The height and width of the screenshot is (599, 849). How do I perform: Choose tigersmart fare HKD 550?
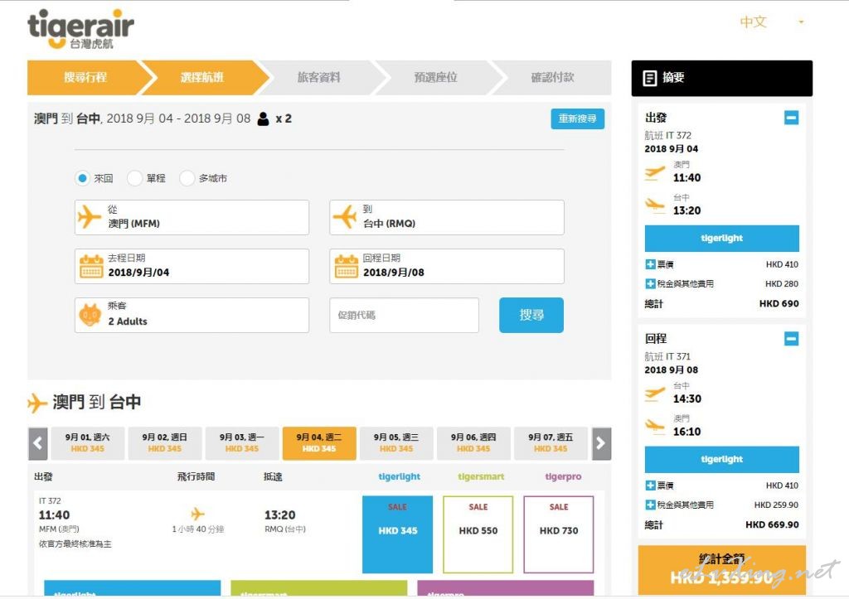(478, 534)
